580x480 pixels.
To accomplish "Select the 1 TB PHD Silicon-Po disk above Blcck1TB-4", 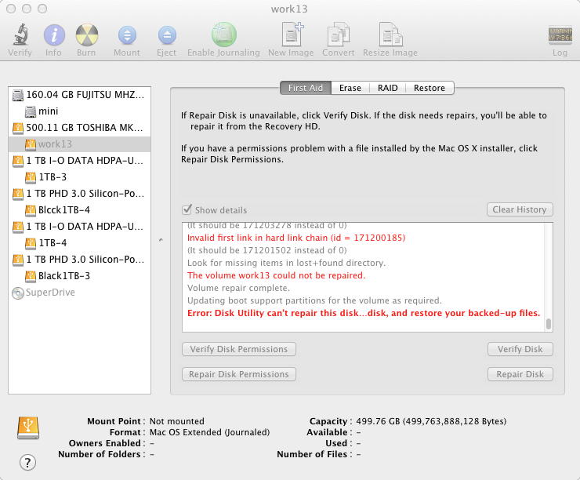I will [79, 194].
